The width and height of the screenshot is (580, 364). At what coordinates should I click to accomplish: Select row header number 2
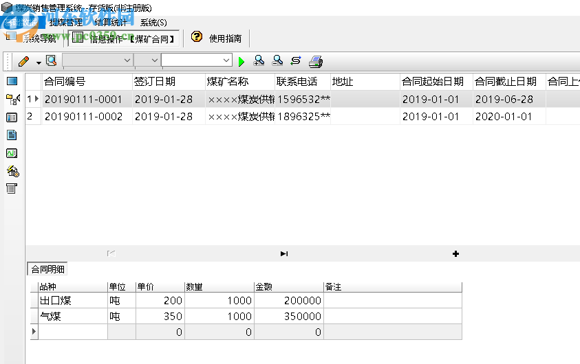[33, 116]
